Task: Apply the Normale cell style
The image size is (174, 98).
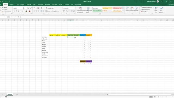Action: pyautogui.click(x=97, y=8)
